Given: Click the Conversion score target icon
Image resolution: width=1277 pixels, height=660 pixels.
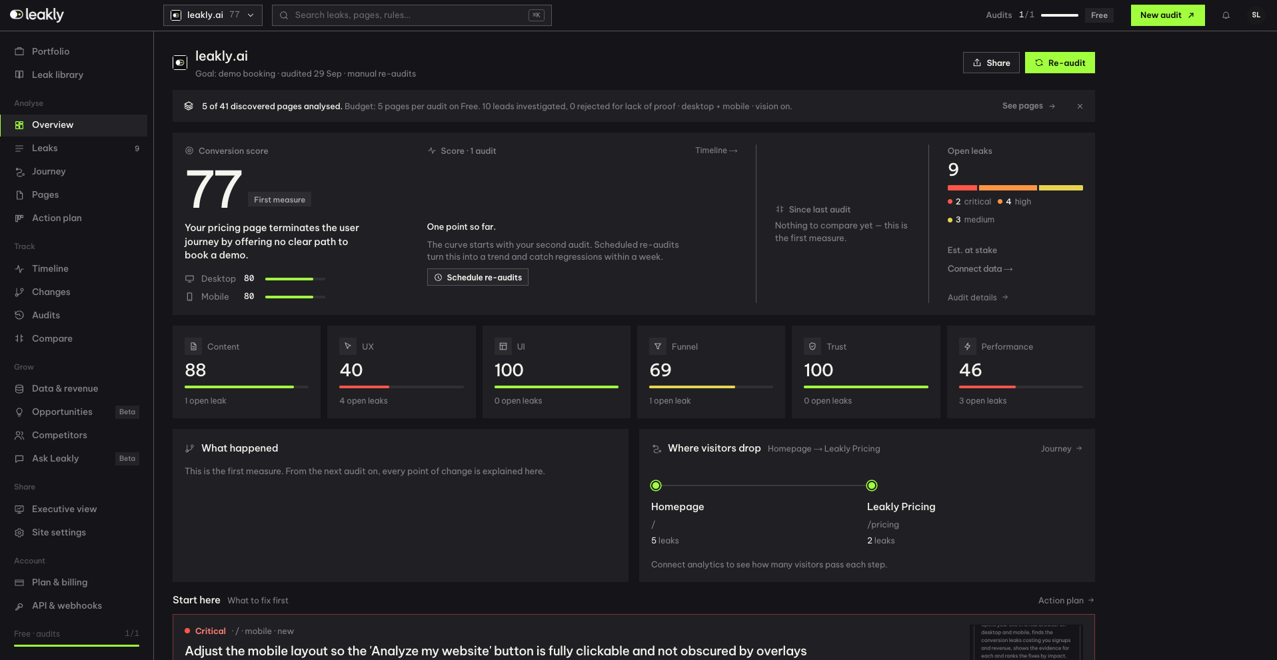Looking at the screenshot, I should pos(189,151).
